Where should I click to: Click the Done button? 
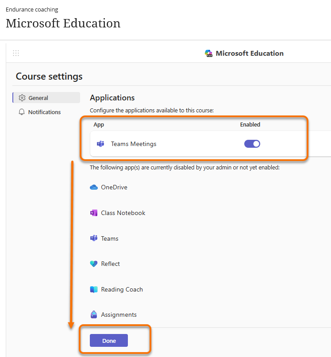tap(108, 341)
